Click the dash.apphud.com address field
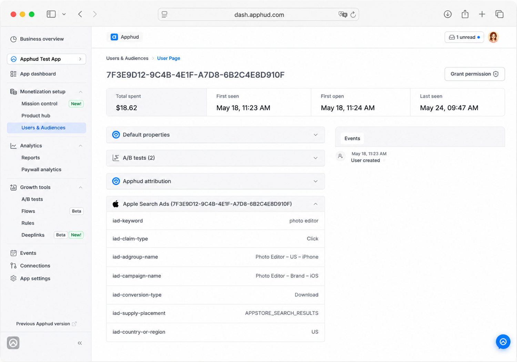The width and height of the screenshot is (517, 362). [x=258, y=14]
